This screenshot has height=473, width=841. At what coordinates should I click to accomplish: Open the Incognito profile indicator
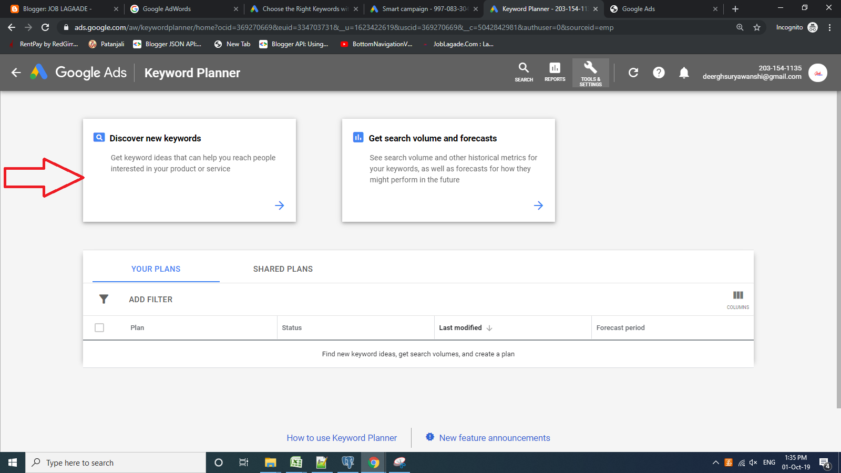pyautogui.click(x=797, y=27)
